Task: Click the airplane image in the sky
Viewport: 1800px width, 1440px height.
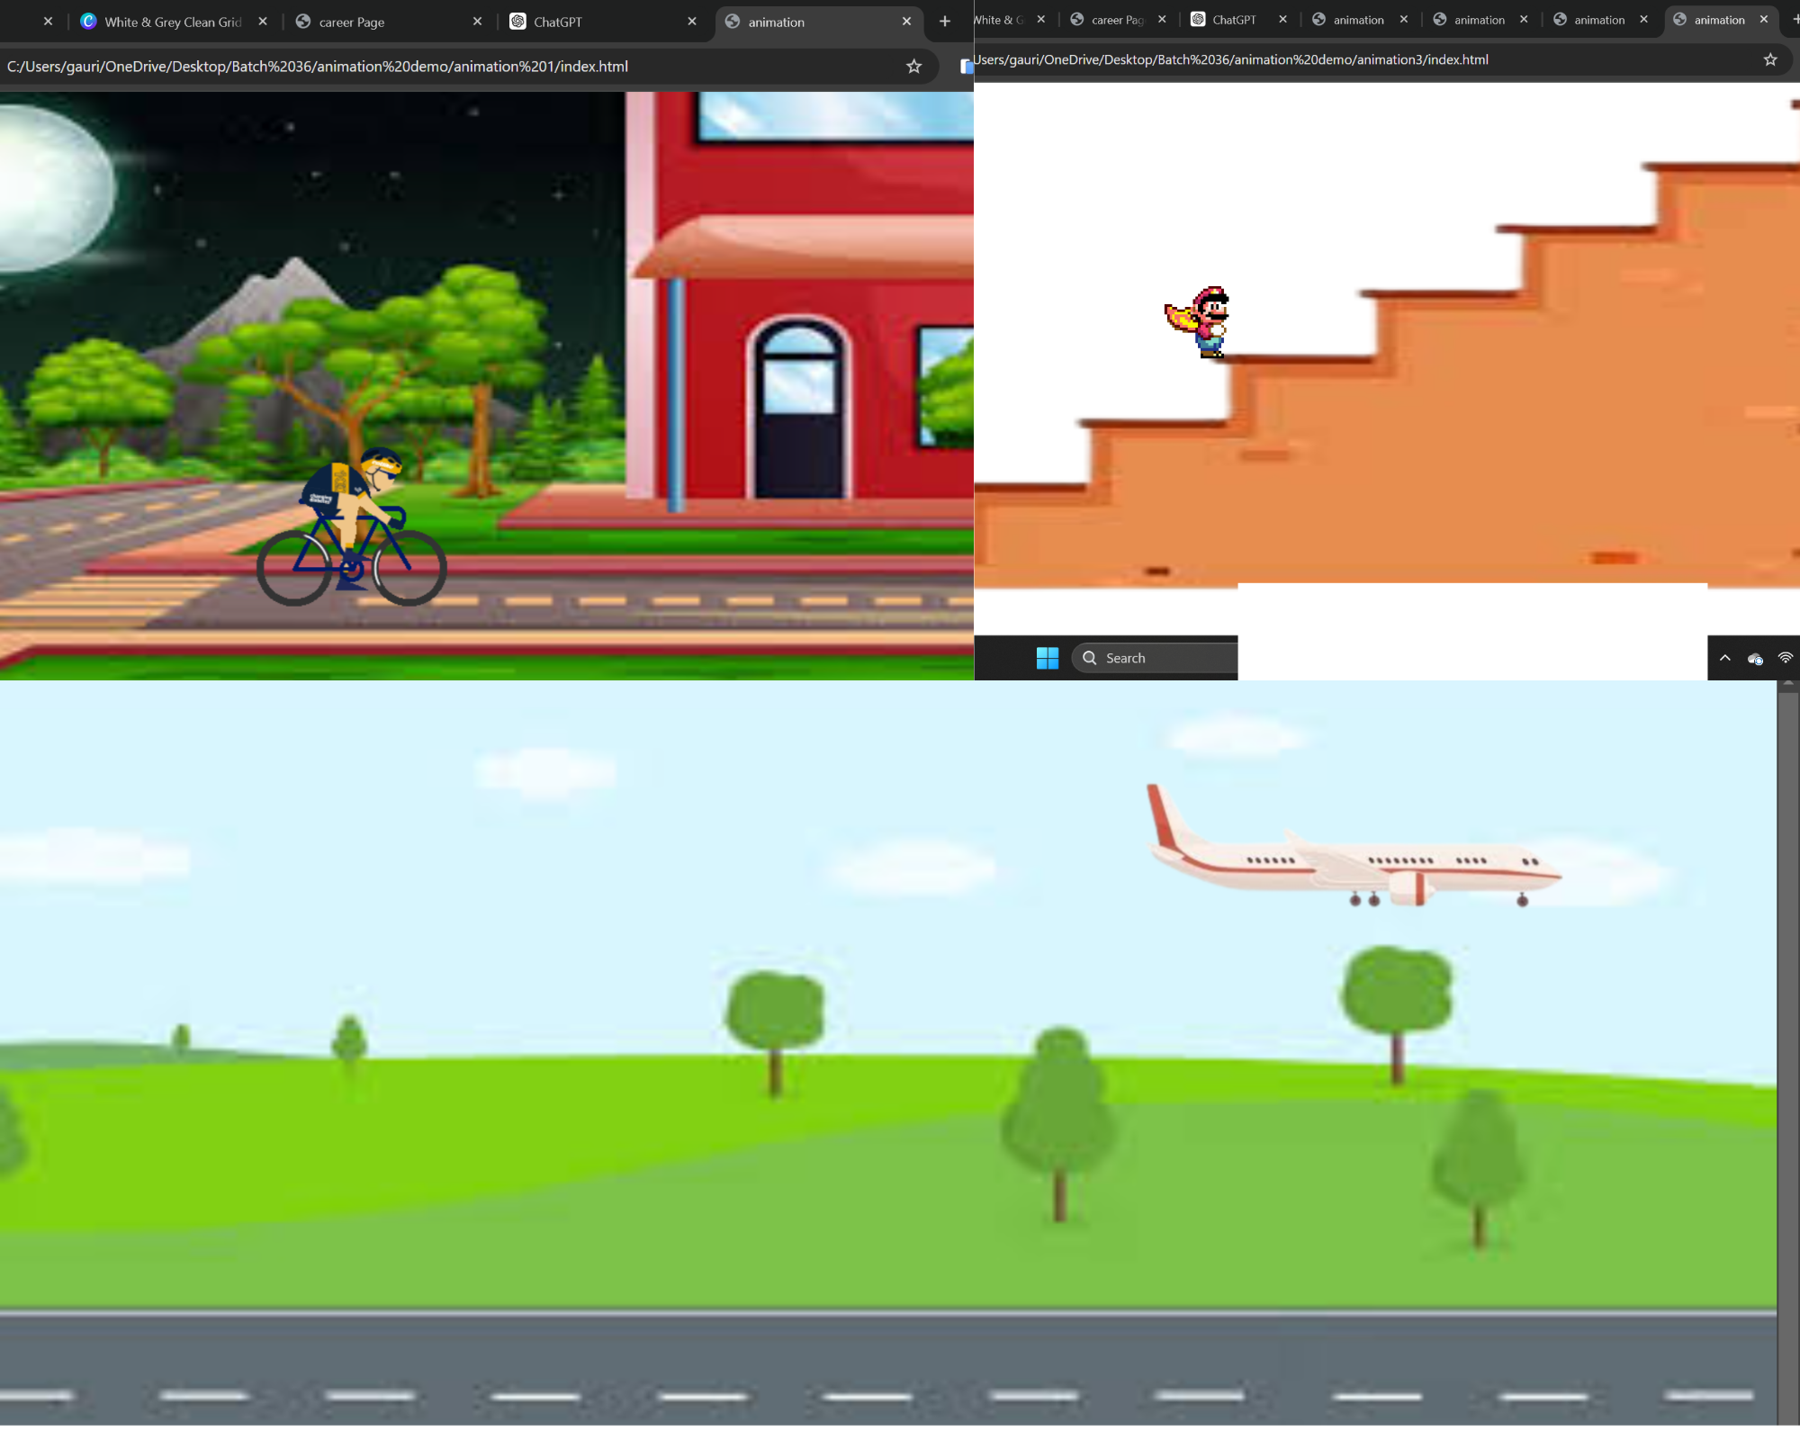Action: [x=1354, y=846]
